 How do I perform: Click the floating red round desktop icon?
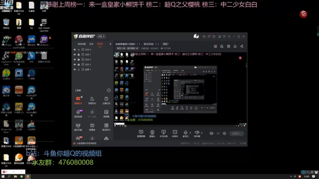pyautogui.click(x=303, y=14)
